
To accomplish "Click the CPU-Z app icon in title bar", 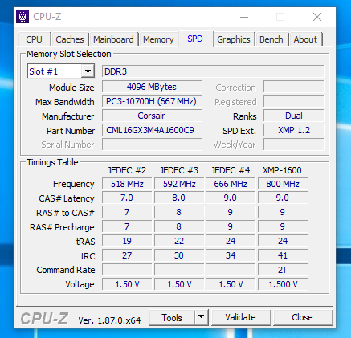I will coord(22,17).
